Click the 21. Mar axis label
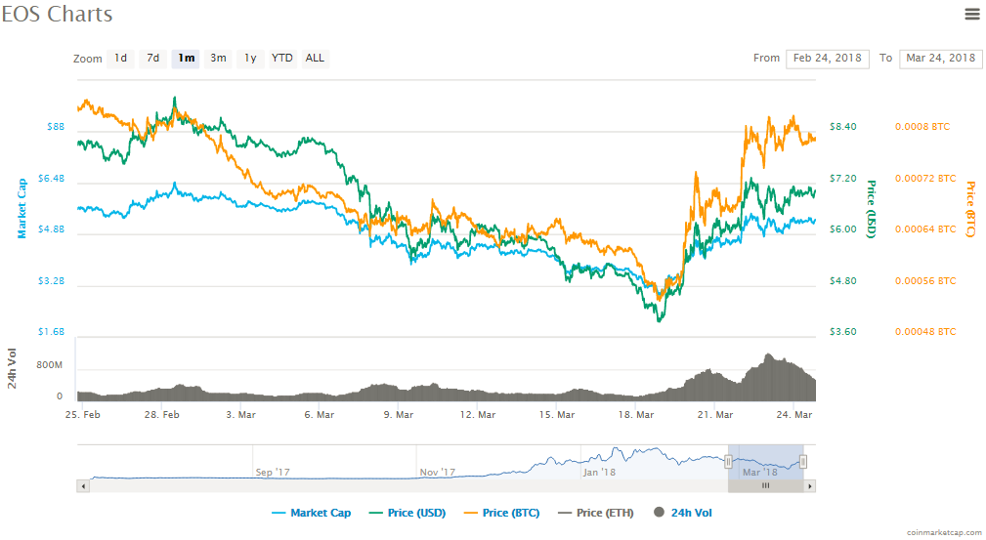This screenshot has height=540, width=986. tap(715, 415)
